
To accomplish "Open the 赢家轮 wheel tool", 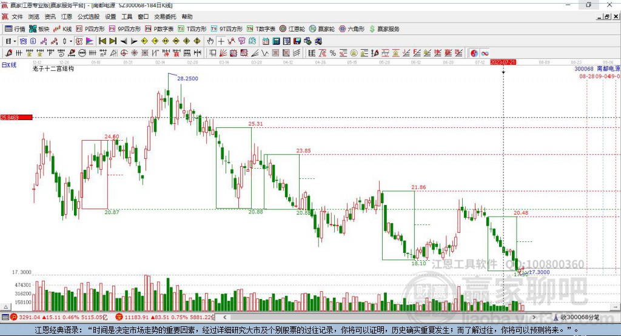I will tap(322, 29).
